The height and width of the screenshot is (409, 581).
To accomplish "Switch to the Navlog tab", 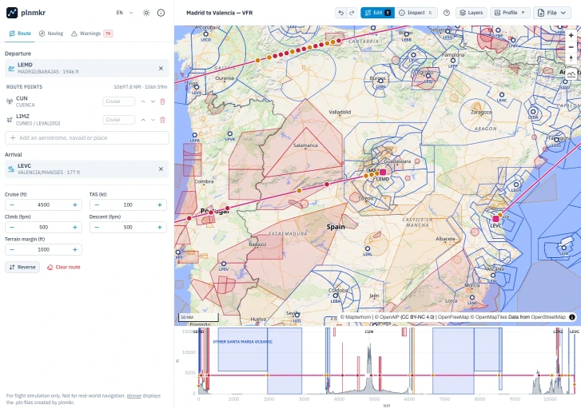I will (51, 34).
